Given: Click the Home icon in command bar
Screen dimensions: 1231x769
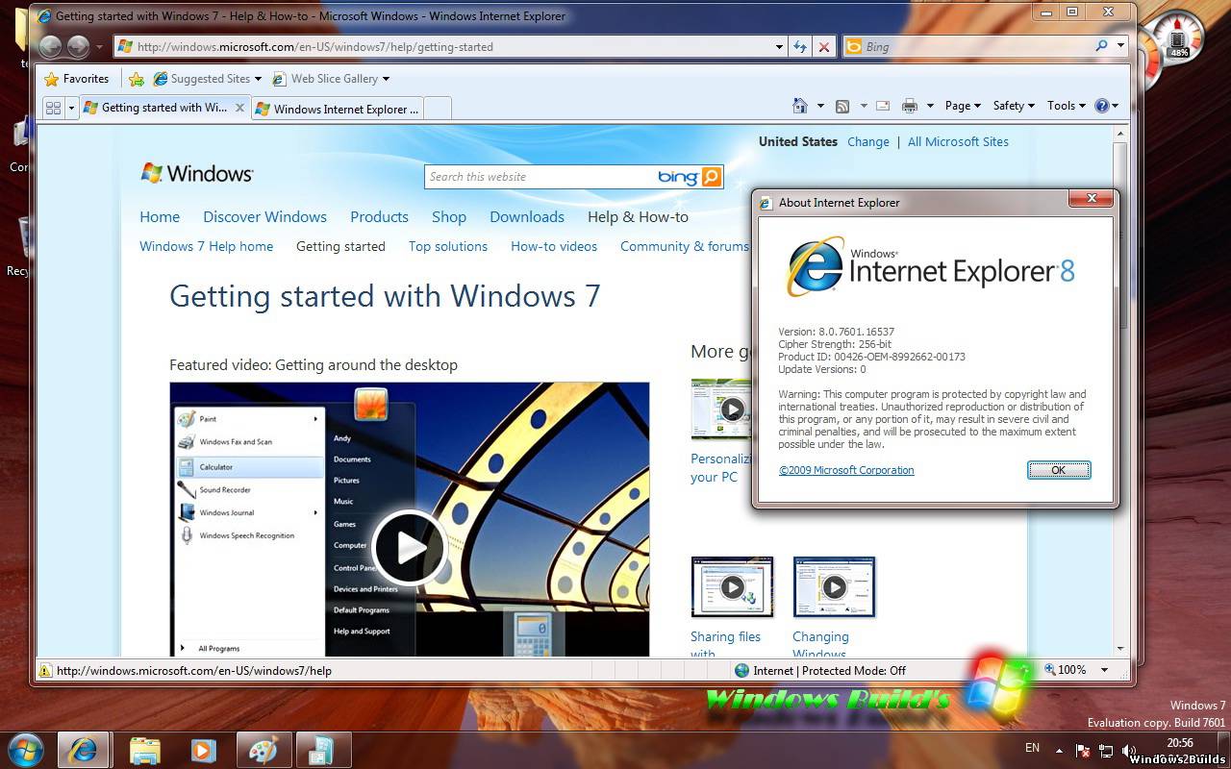Looking at the screenshot, I should coord(800,106).
